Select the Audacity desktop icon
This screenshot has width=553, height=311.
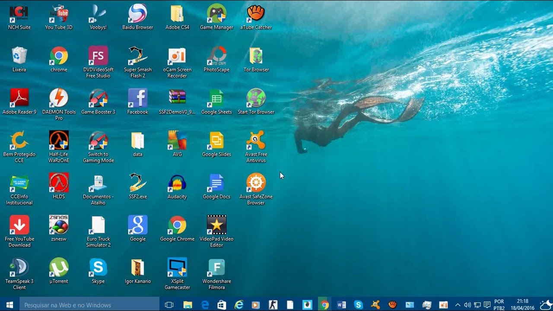tap(177, 187)
